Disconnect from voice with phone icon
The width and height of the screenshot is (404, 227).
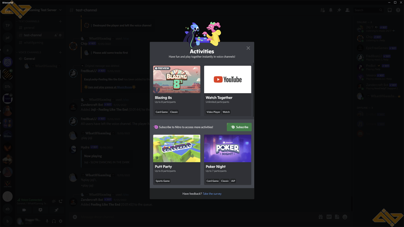click(60, 201)
